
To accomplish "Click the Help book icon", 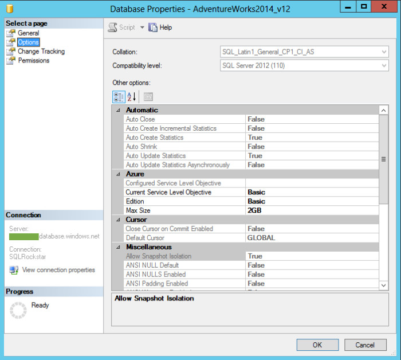I will [153, 28].
